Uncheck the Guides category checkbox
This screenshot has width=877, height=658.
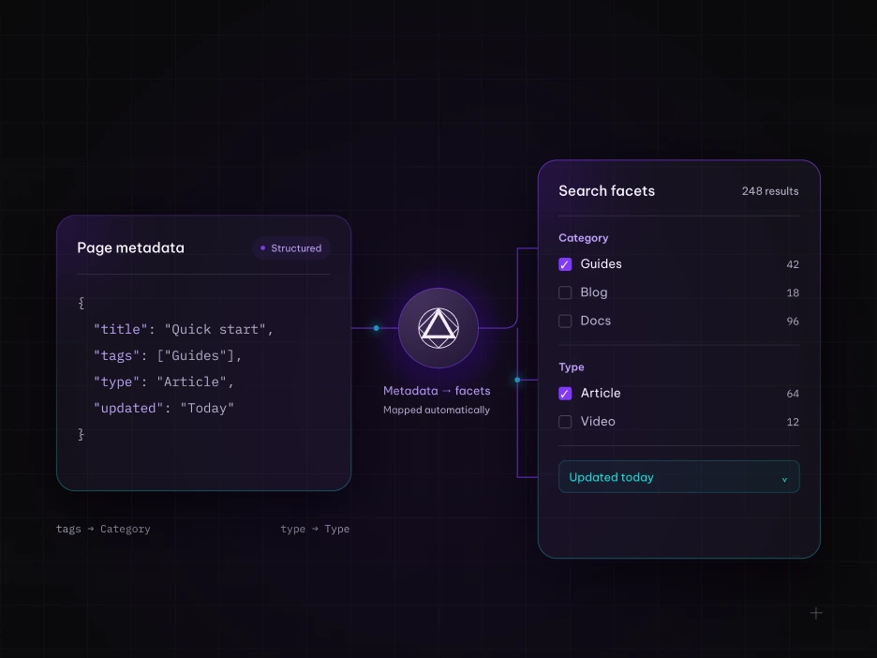pos(565,264)
